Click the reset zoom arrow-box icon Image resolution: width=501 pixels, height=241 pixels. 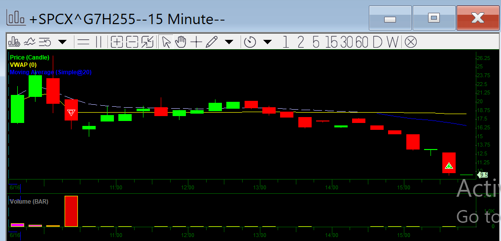pyautogui.click(x=147, y=42)
